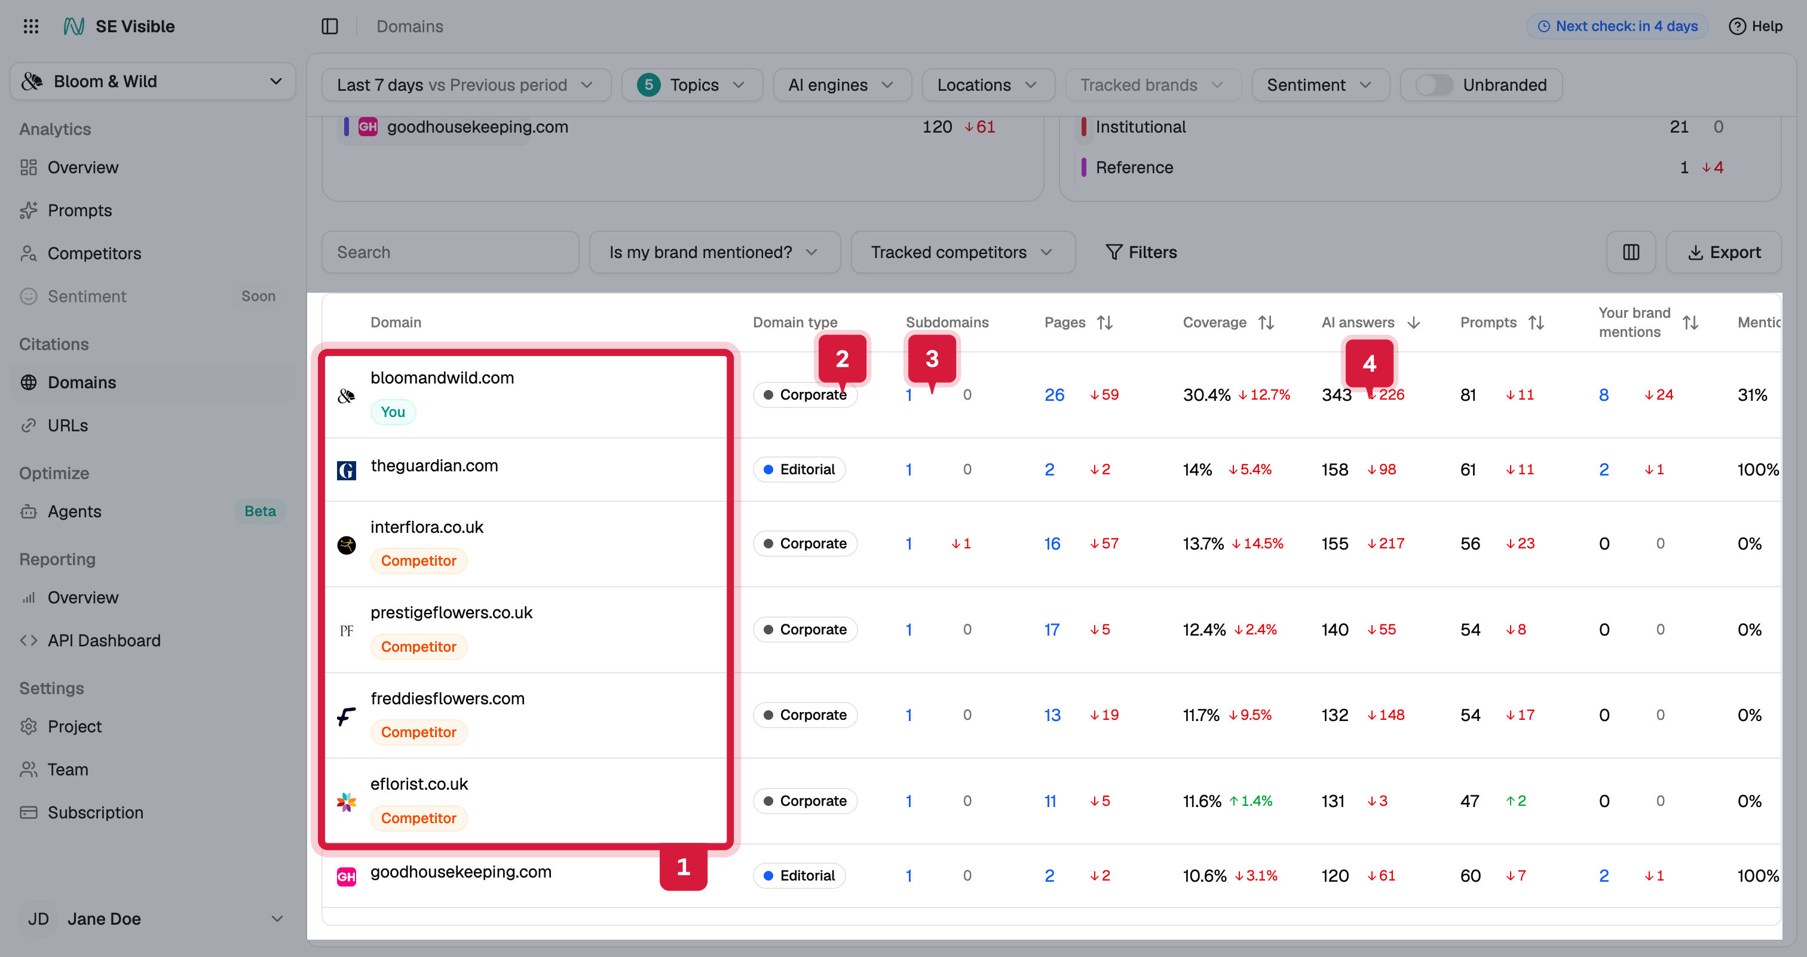This screenshot has width=1807, height=957.
Task: Open the Bloom & Wild project selector
Action: coord(153,81)
